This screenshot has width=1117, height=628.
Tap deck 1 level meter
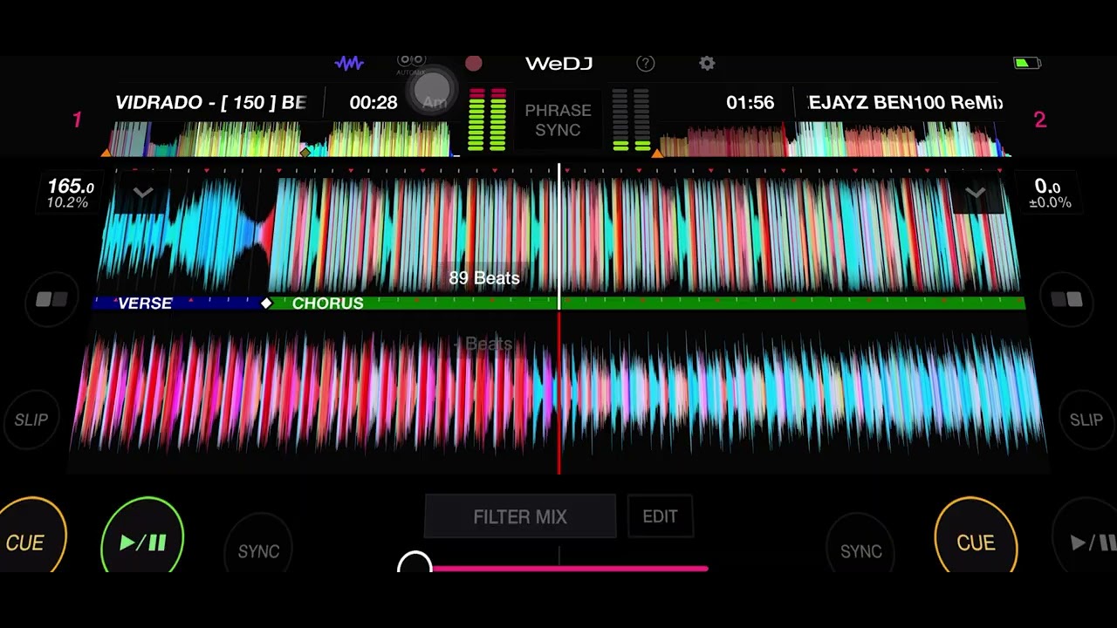pos(487,119)
